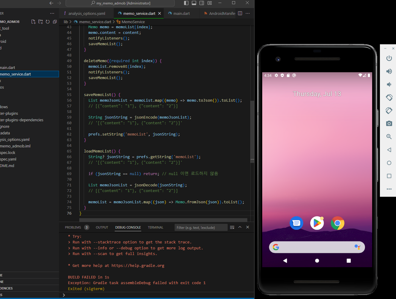
Task: Tap the phone's on-screen back button
Action: click(285, 261)
